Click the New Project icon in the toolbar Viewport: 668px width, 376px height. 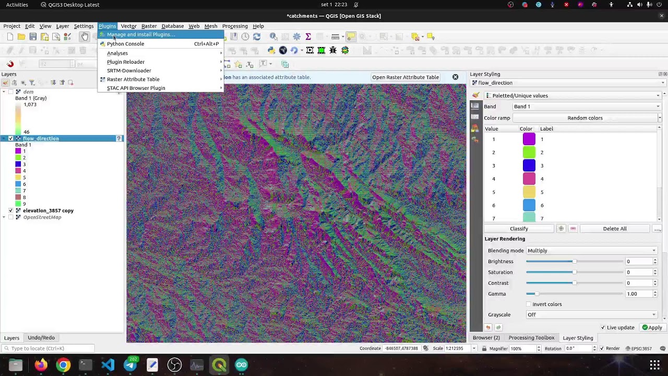[x=10, y=37]
